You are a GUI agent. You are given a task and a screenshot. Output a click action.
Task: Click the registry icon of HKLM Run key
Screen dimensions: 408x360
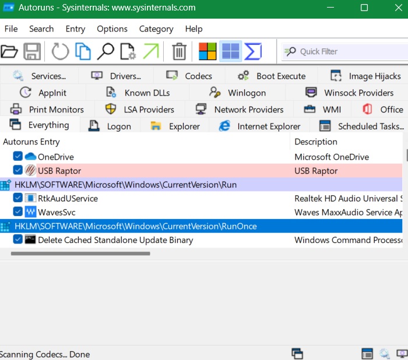(x=5, y=185)
